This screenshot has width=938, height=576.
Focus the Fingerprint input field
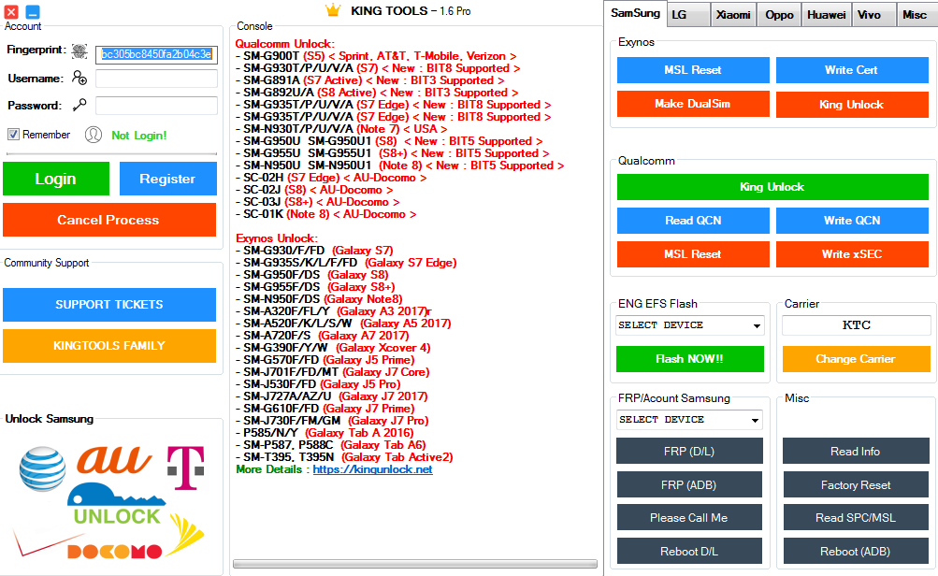tap(157, 54)
